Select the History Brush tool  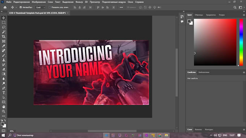pos(4,65)
